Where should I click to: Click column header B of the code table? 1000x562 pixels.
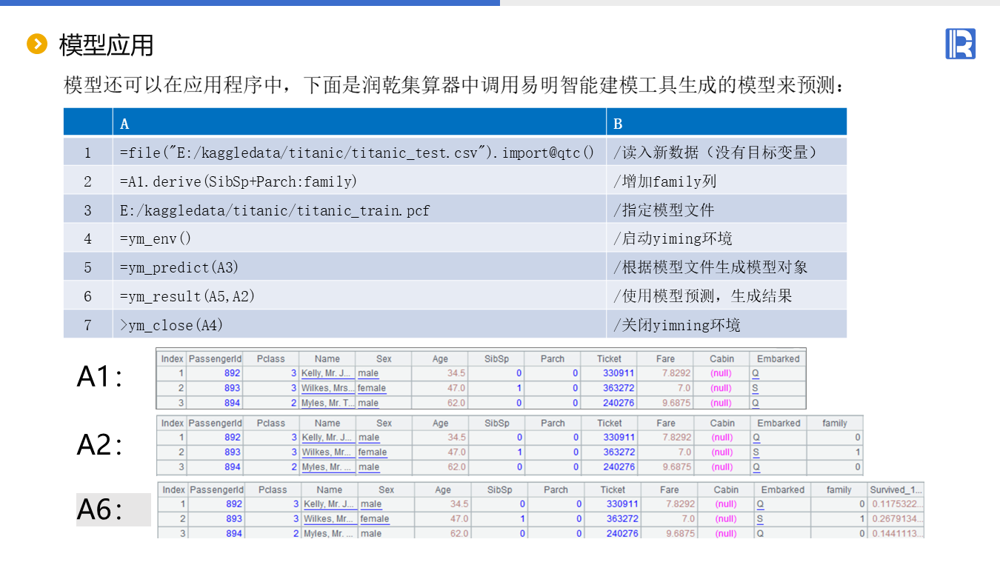727,122
